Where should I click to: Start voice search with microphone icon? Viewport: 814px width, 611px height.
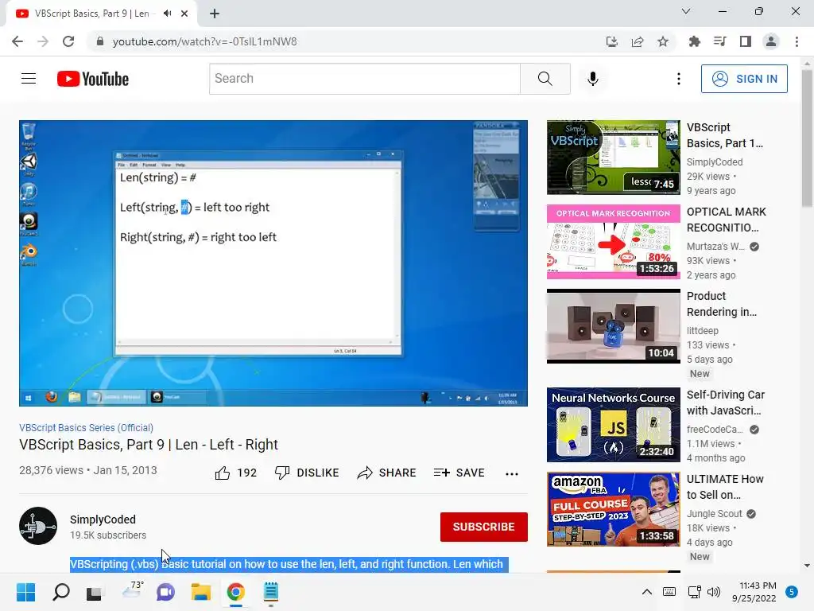point(593,79)
